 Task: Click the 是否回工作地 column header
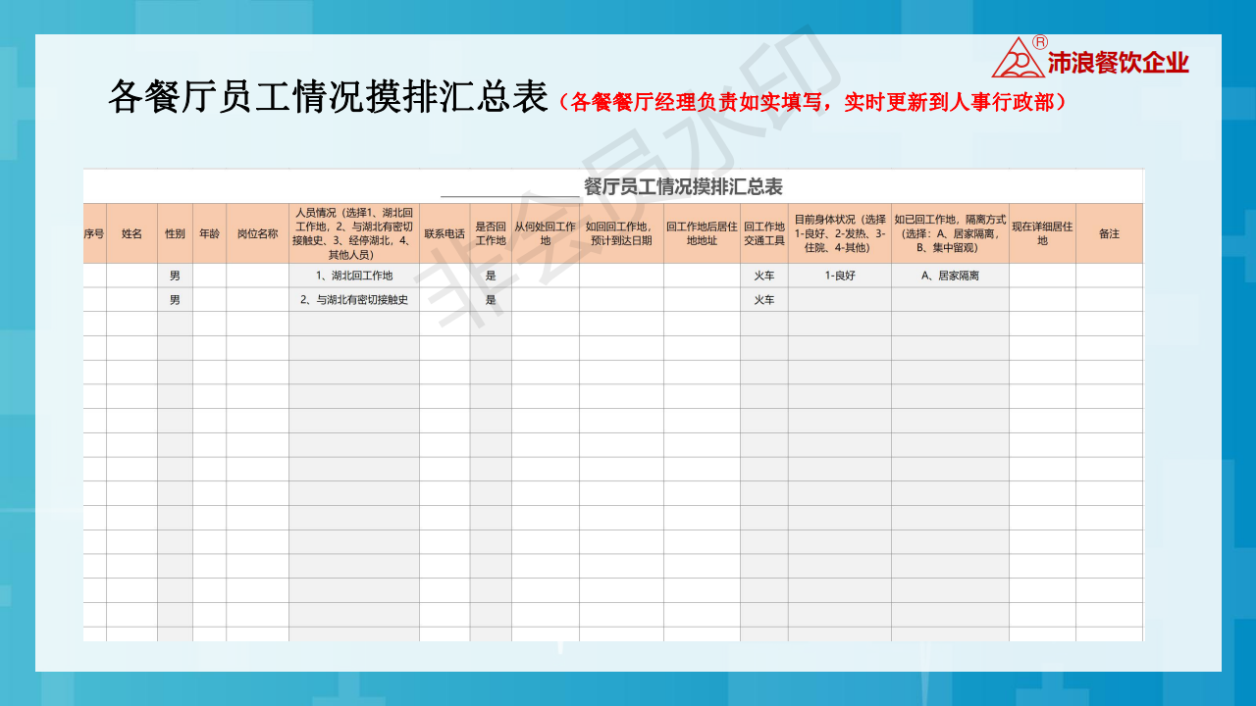[491, 233]
